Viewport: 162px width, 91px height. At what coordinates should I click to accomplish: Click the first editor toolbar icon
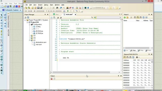[x=51, y=17]
